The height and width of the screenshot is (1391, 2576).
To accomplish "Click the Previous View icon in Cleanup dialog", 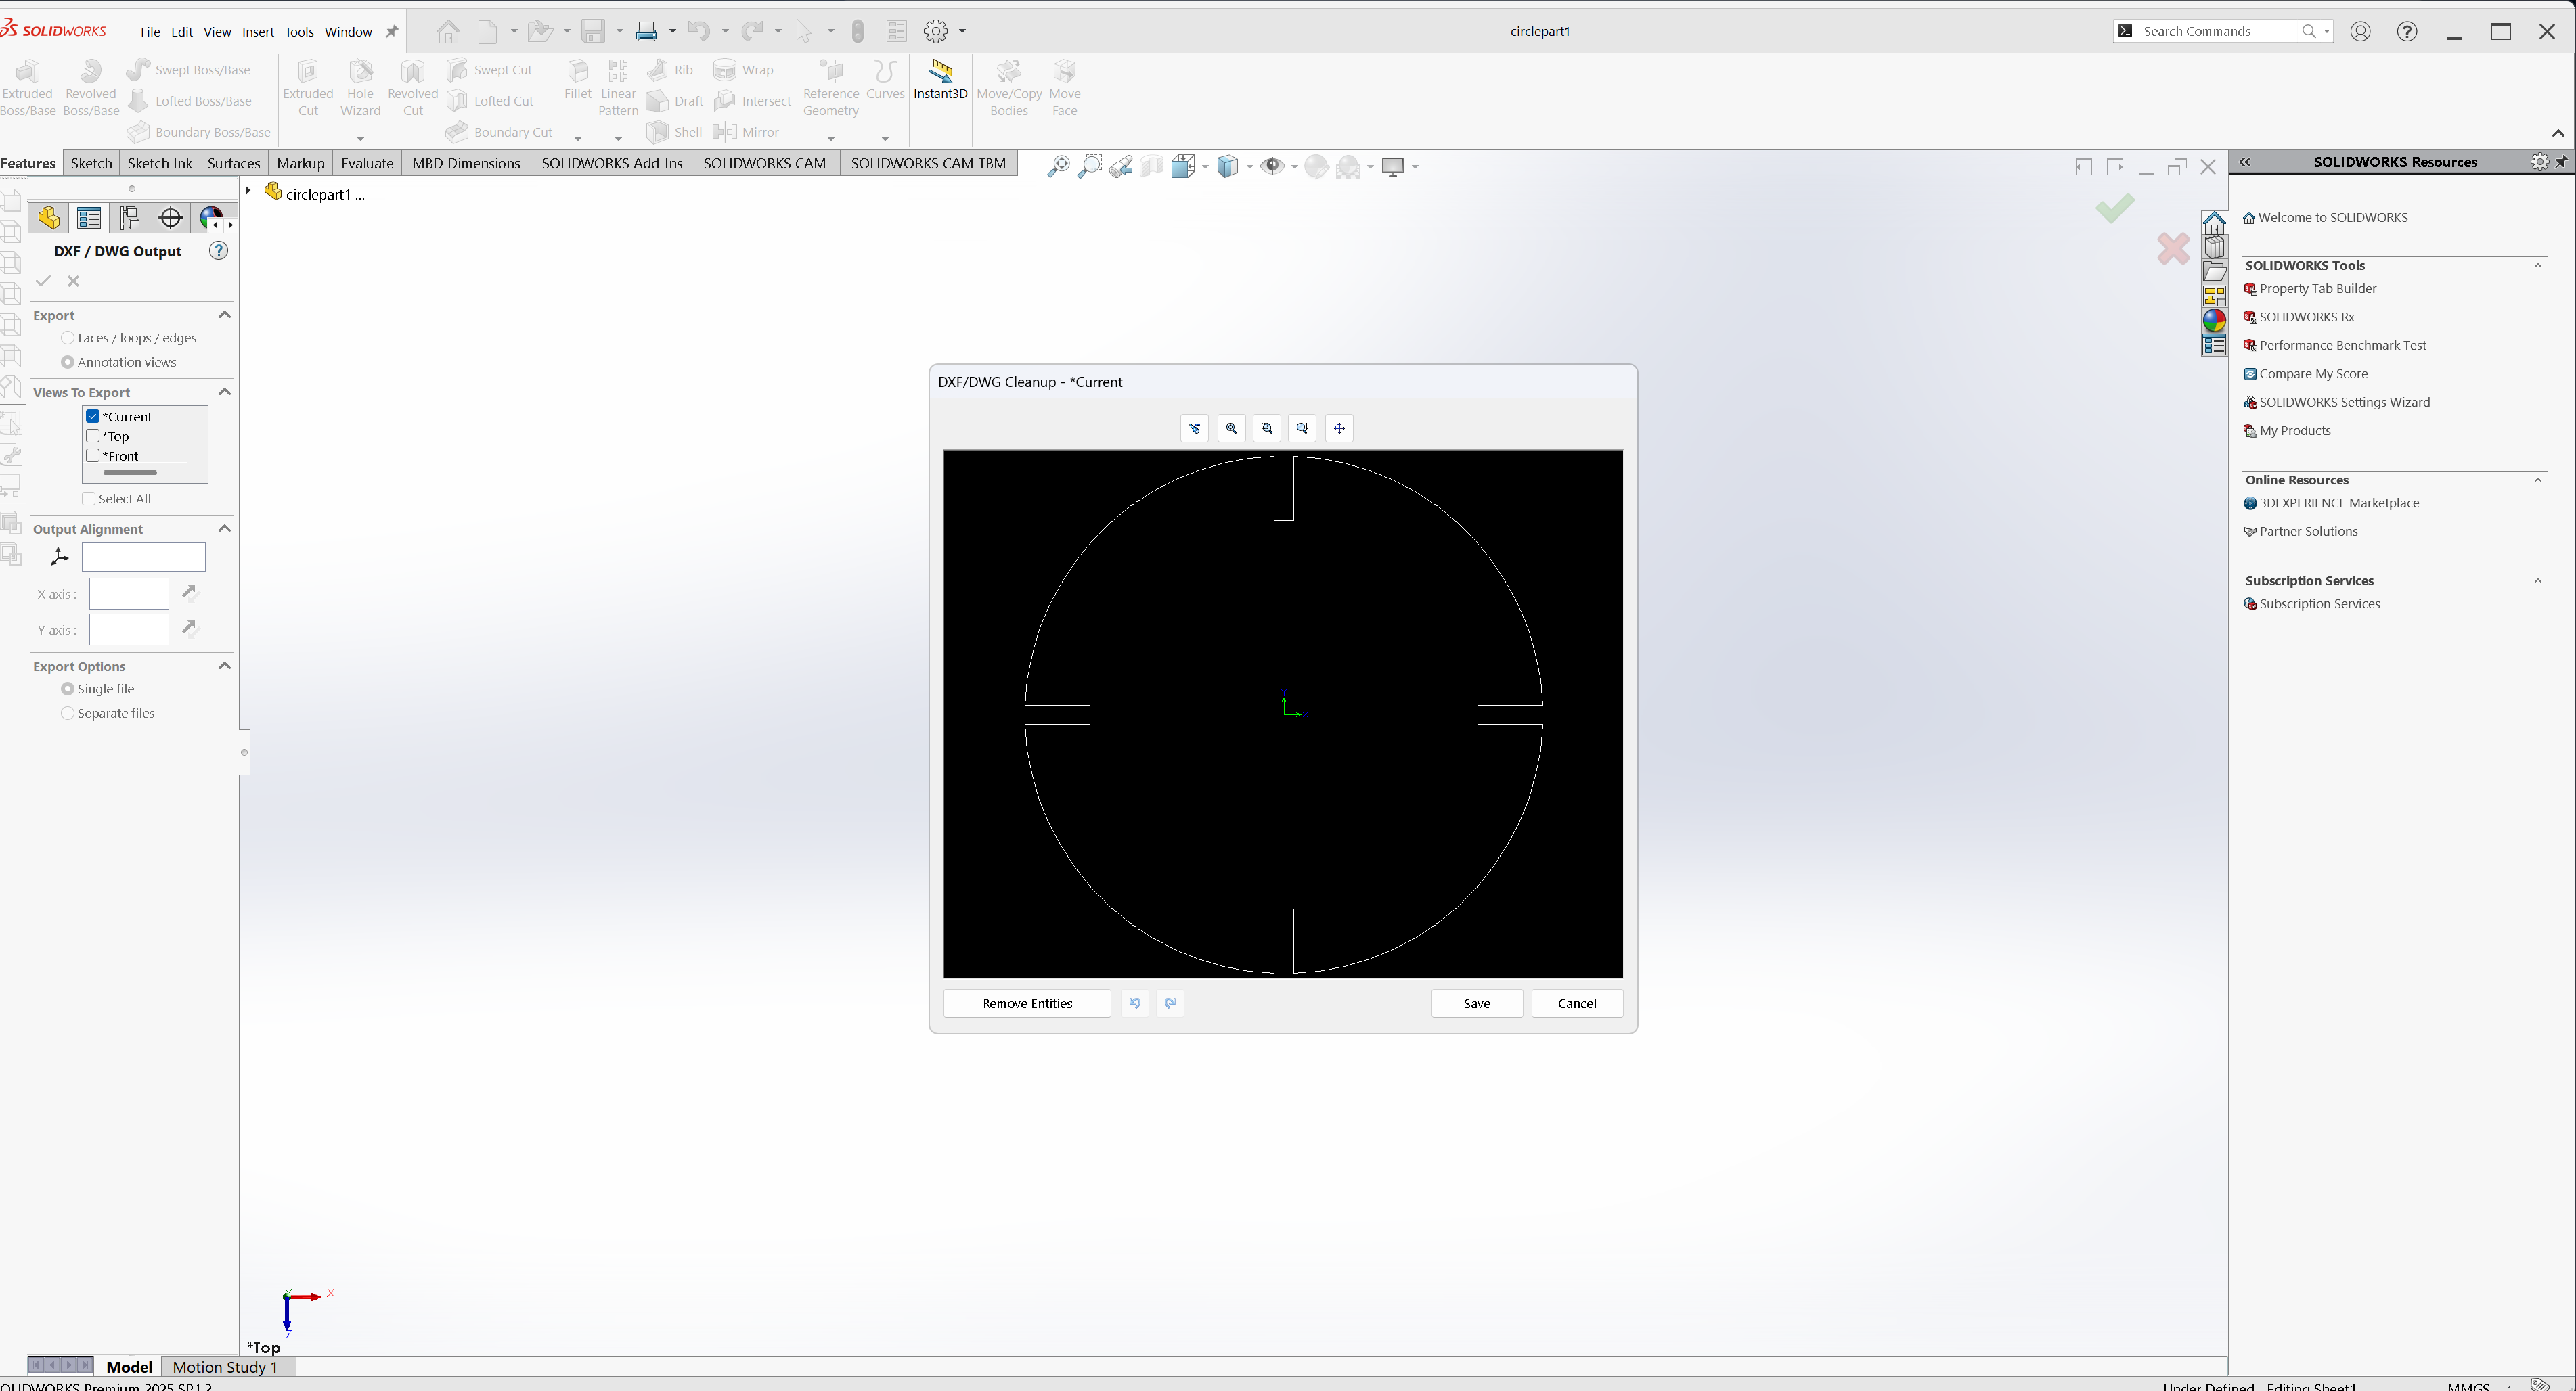I will click(x=1194, y=429).
